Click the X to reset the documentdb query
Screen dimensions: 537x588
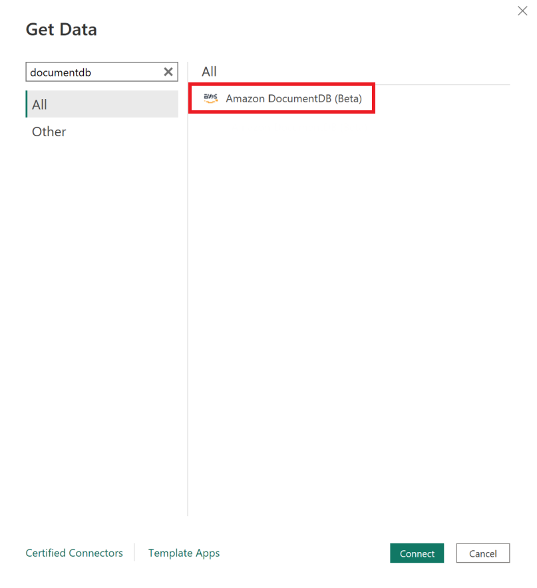pos(168,72)
